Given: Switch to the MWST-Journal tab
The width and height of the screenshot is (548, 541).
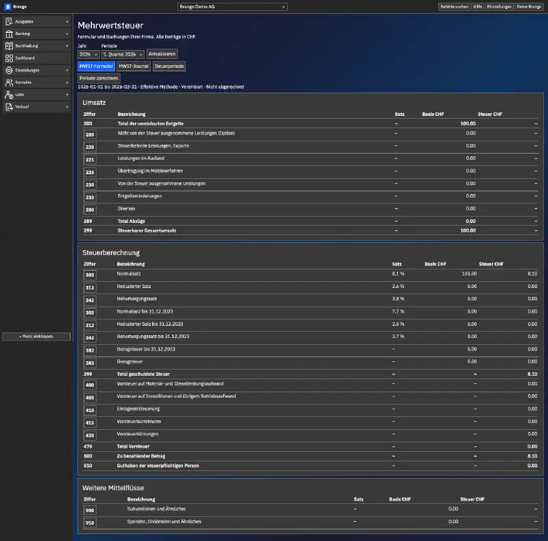Looking at the screenshot, I should coord(134,66).
